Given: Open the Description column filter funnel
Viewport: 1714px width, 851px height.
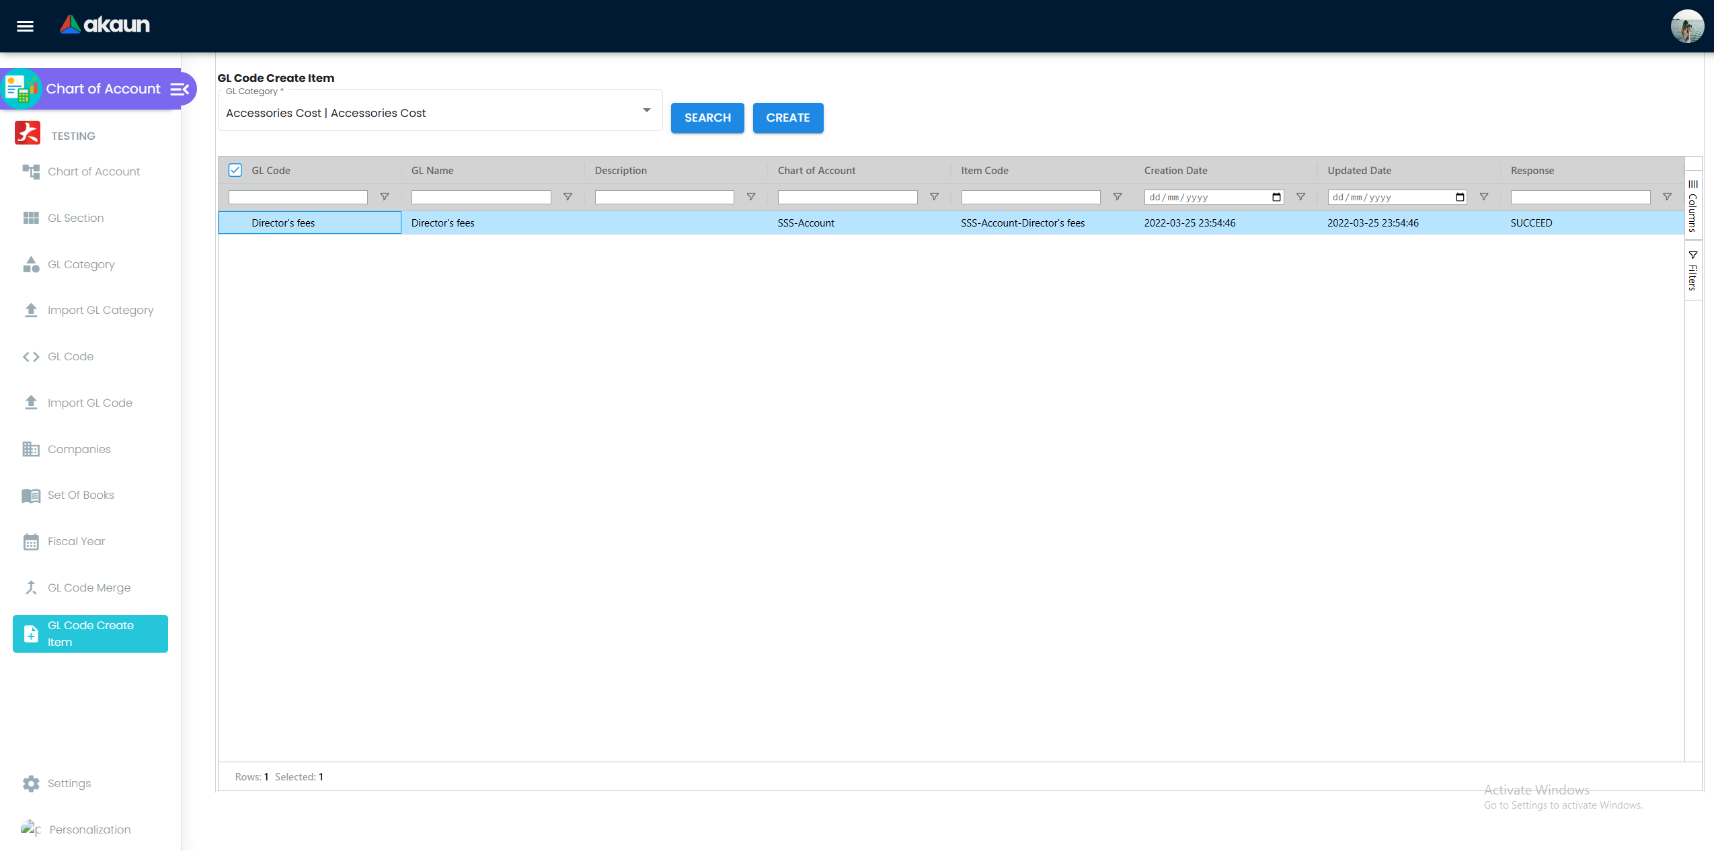Looking at the screenshot, I should click(x=751, y=197).
